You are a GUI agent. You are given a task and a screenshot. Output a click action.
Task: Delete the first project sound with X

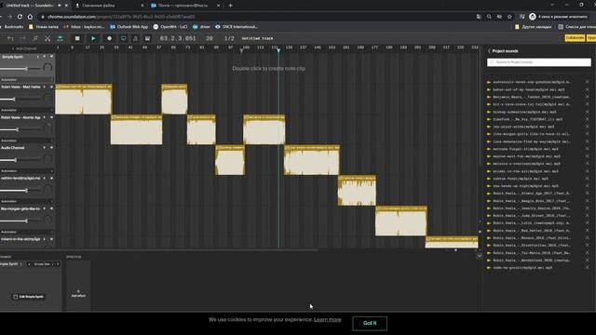pos(587,82)
